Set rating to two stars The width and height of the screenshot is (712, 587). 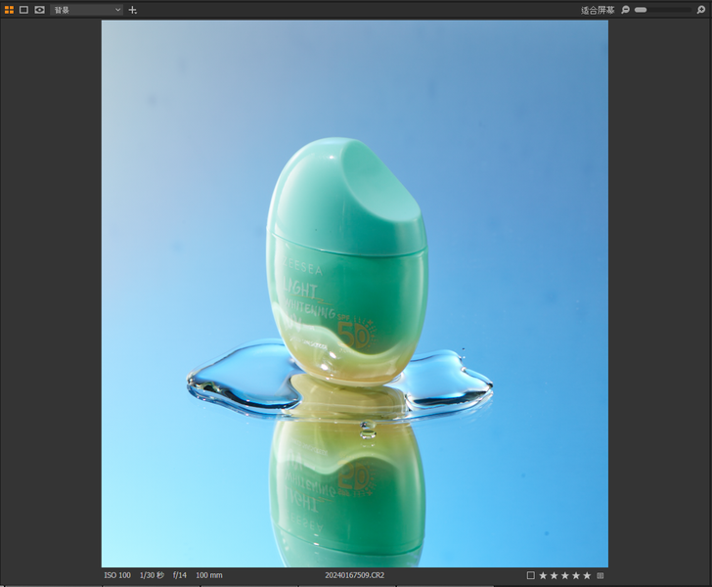pyautogui.click(x=554, y=575)
